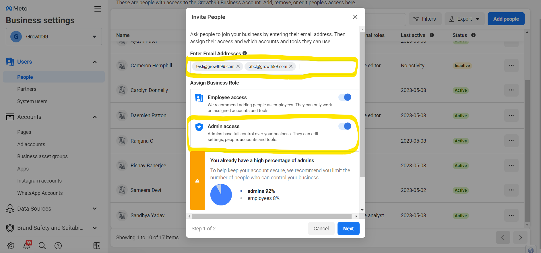Open more options for Cameron Hemphill row
This screenshot has height=253, width=541.
pos(511,65)
